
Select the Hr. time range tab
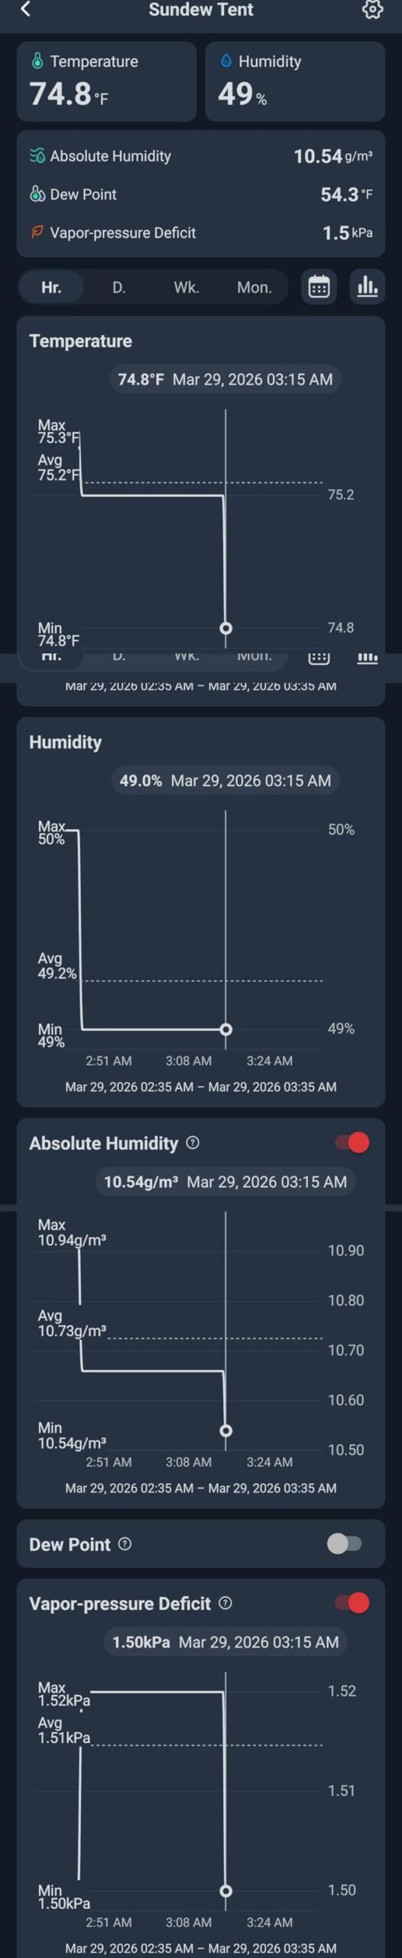[51, 288]
